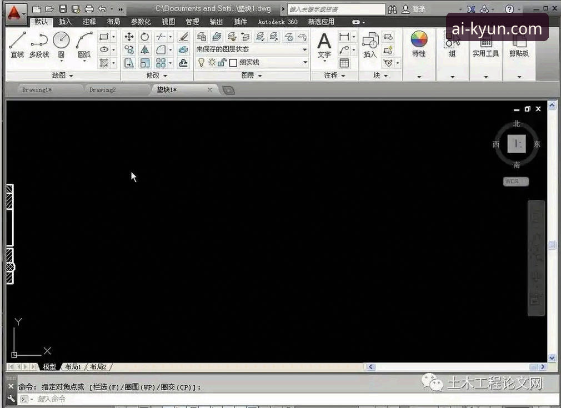Switch to the 布局1 layout tab
This screenshot has width=561, height=408.
click(x=73, y=366)
